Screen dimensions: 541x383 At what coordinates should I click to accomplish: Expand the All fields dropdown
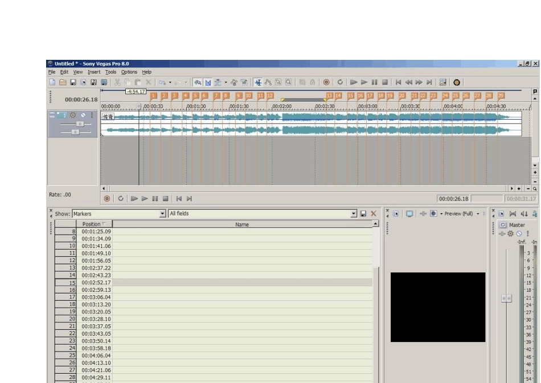354,214
